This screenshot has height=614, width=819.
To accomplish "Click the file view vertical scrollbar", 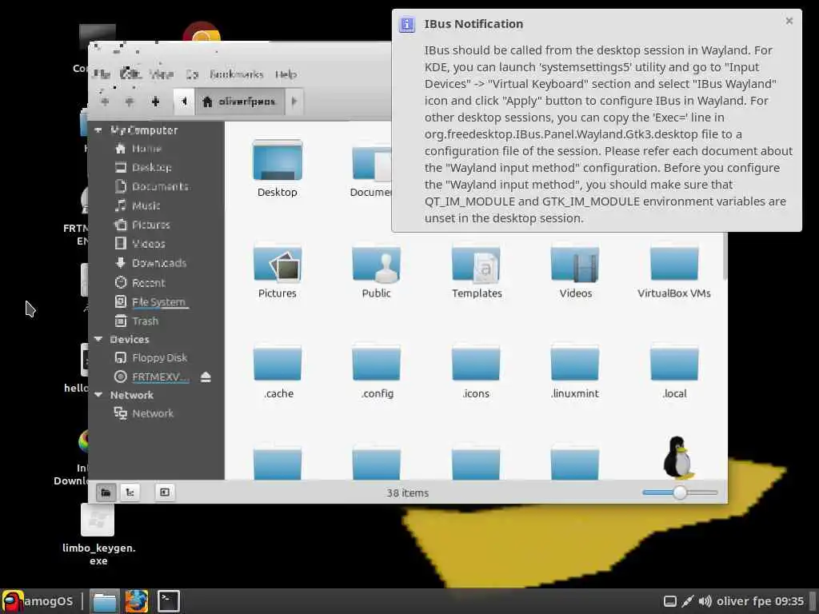I will tap(725, 256).
